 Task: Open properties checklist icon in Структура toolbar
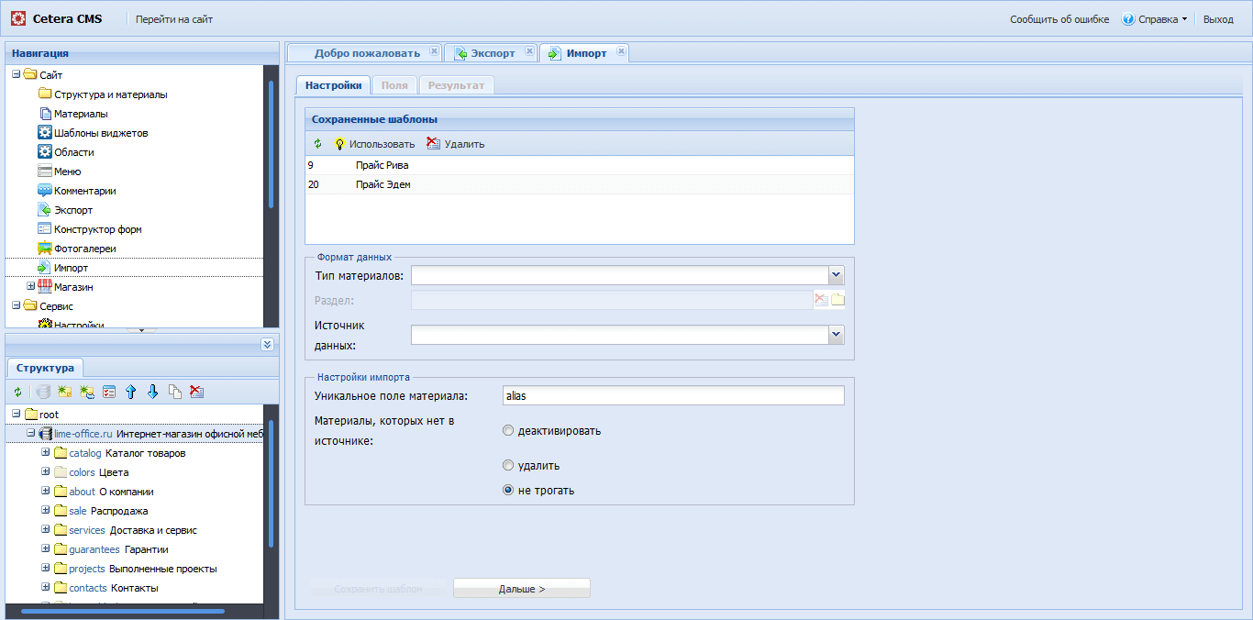(x=108, y=392)
